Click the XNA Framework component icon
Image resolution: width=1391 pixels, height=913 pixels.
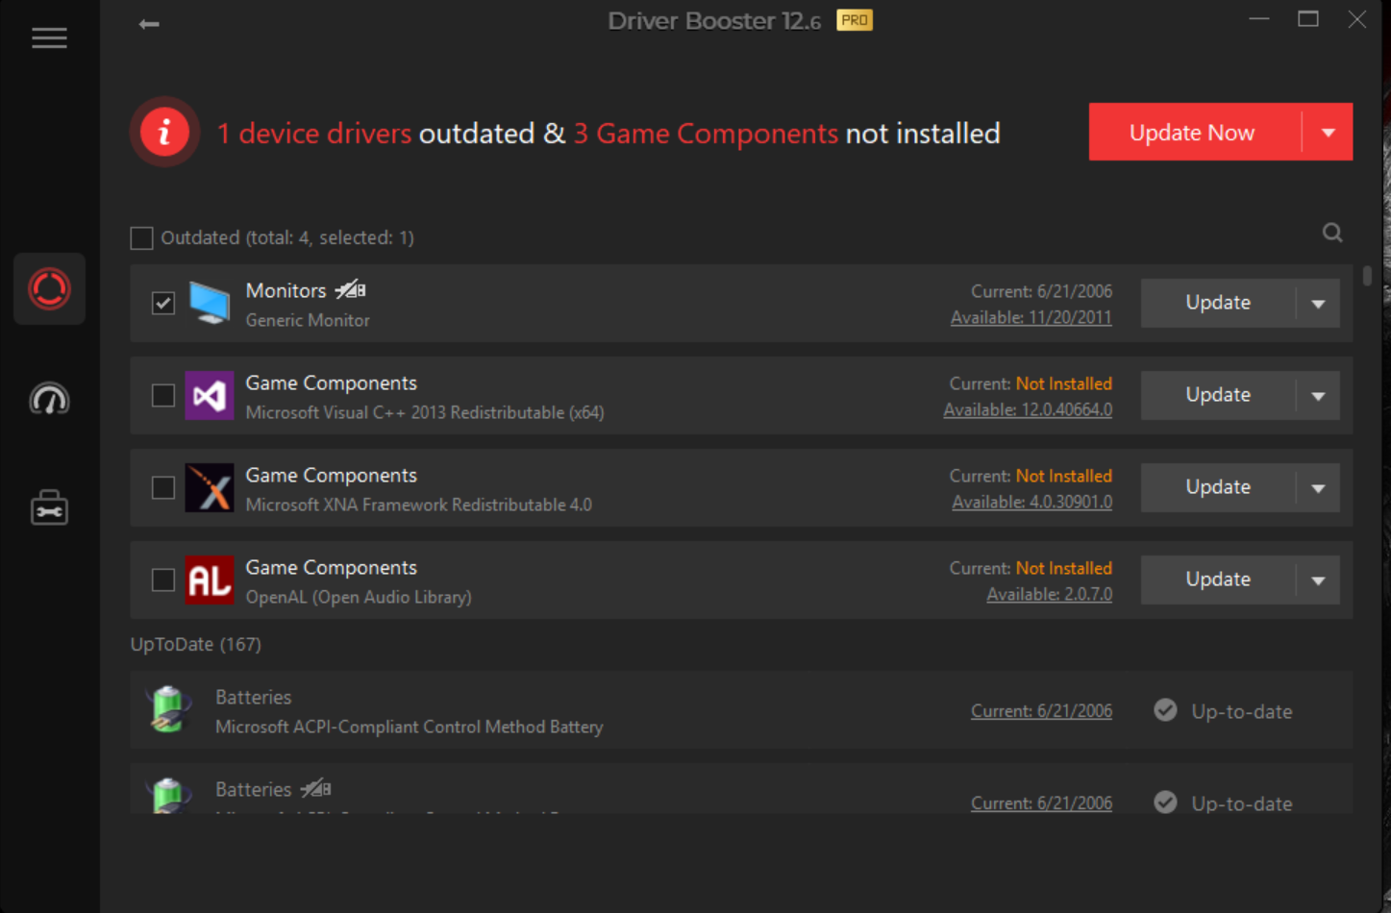(210, 487)
